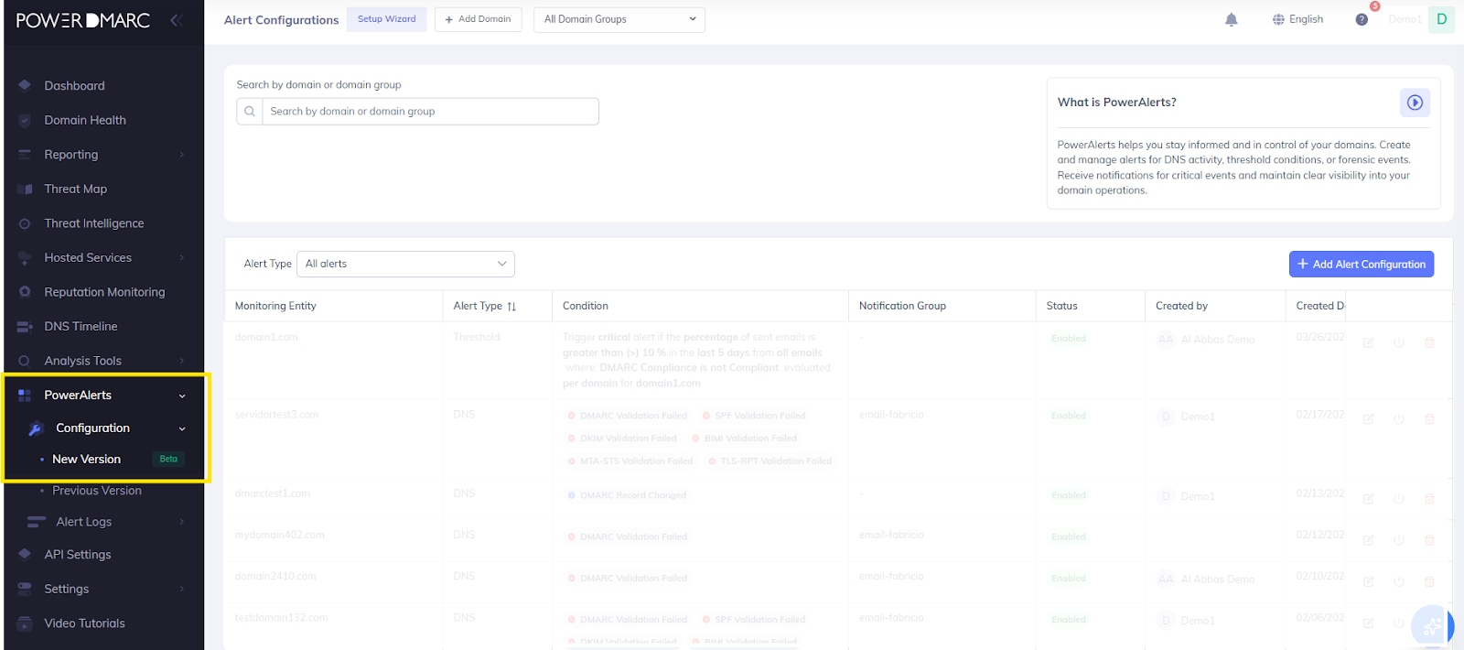Collapse the PowerAlerts menu
This screenshot has width=1464, height=650.
(103, 395)
